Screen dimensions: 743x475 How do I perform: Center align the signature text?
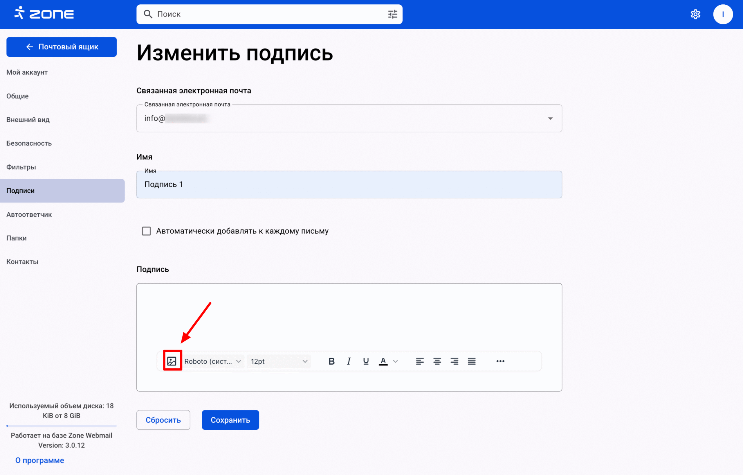(x=437, y=361)
